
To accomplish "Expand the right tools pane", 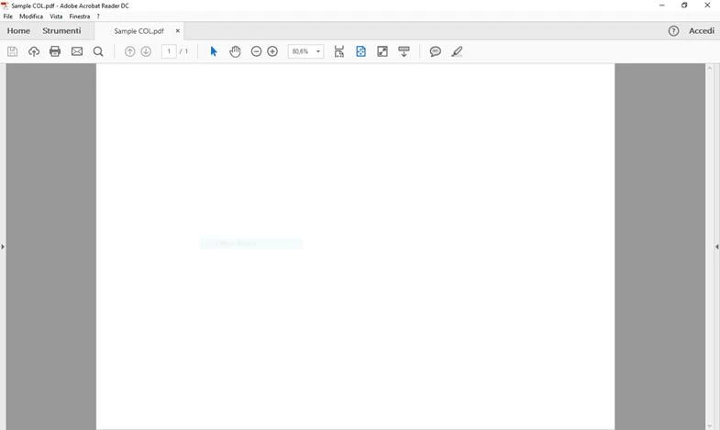I will pos(716,247).
